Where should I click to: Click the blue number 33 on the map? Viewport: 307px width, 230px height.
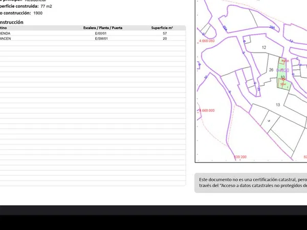pyautogui.click(x=258, y=89)
